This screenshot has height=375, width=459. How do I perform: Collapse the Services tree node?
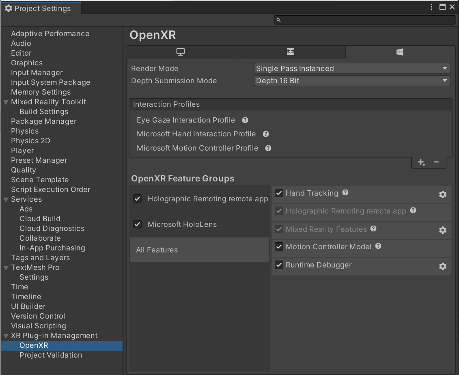6,200
